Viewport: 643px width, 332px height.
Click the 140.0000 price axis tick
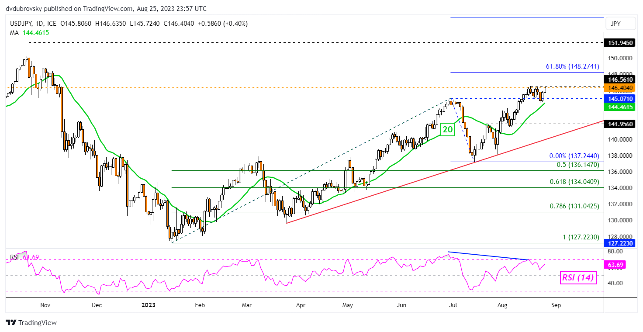pyautogui.click(x=620, y=139)
